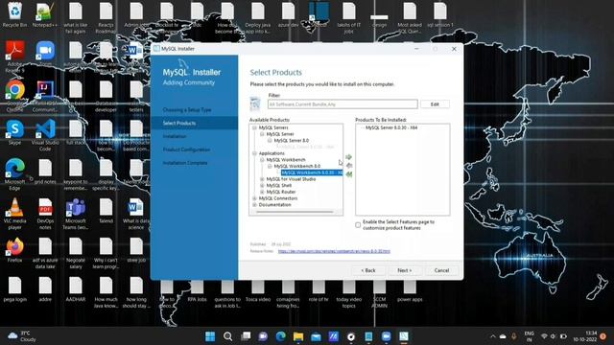Select the 'Product Configuration' sidebar step
Screen dimensions: 614x345
pyautogui.click(x=186, y=149)
